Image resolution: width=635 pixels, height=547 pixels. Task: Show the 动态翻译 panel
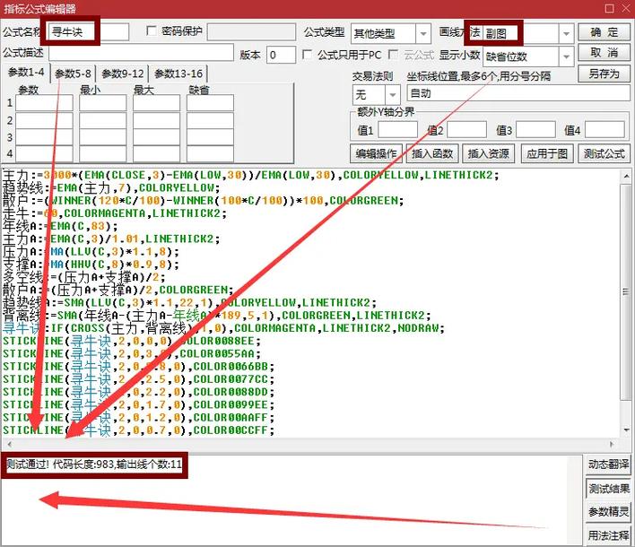[x=609, y=465]
